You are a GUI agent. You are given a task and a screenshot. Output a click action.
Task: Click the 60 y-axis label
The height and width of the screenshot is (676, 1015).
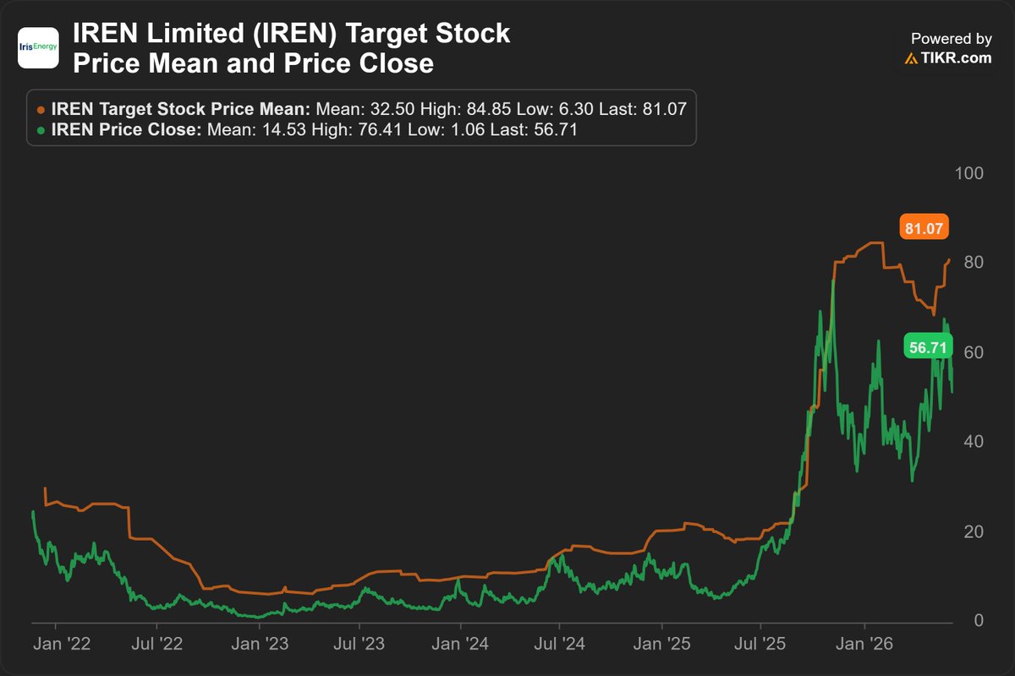(x=972, y=352)
